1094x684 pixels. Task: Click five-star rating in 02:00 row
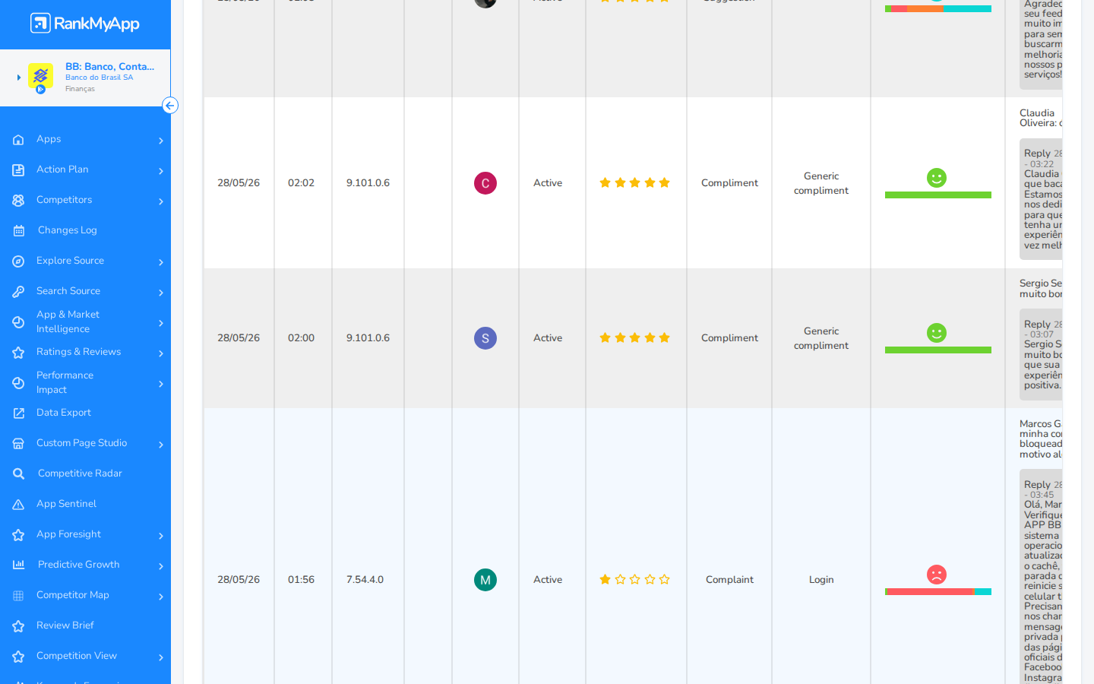click(x=634, y=337)
